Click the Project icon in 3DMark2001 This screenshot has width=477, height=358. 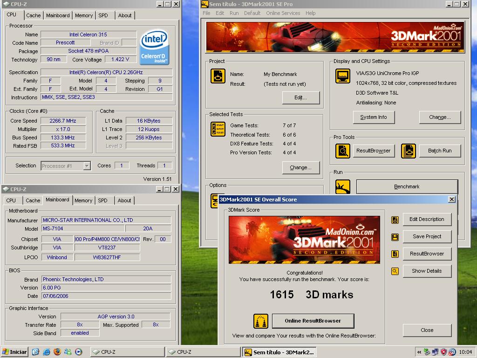218,76
